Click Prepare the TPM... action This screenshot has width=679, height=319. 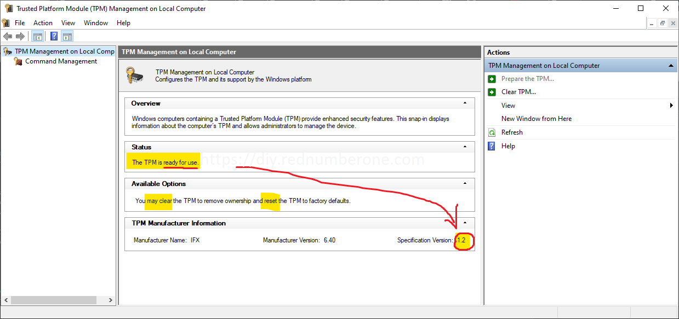point(528,79)
